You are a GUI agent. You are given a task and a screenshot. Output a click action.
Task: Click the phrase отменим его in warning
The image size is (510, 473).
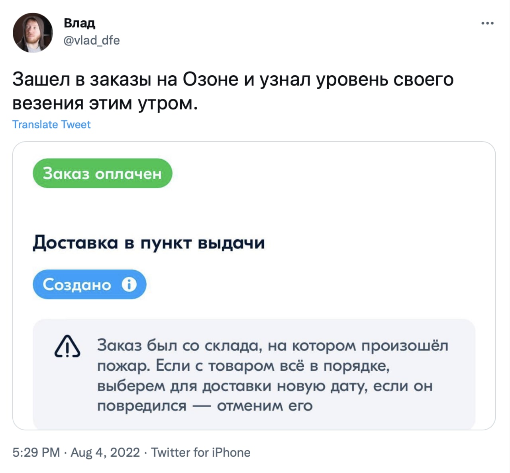click(265, 406)
